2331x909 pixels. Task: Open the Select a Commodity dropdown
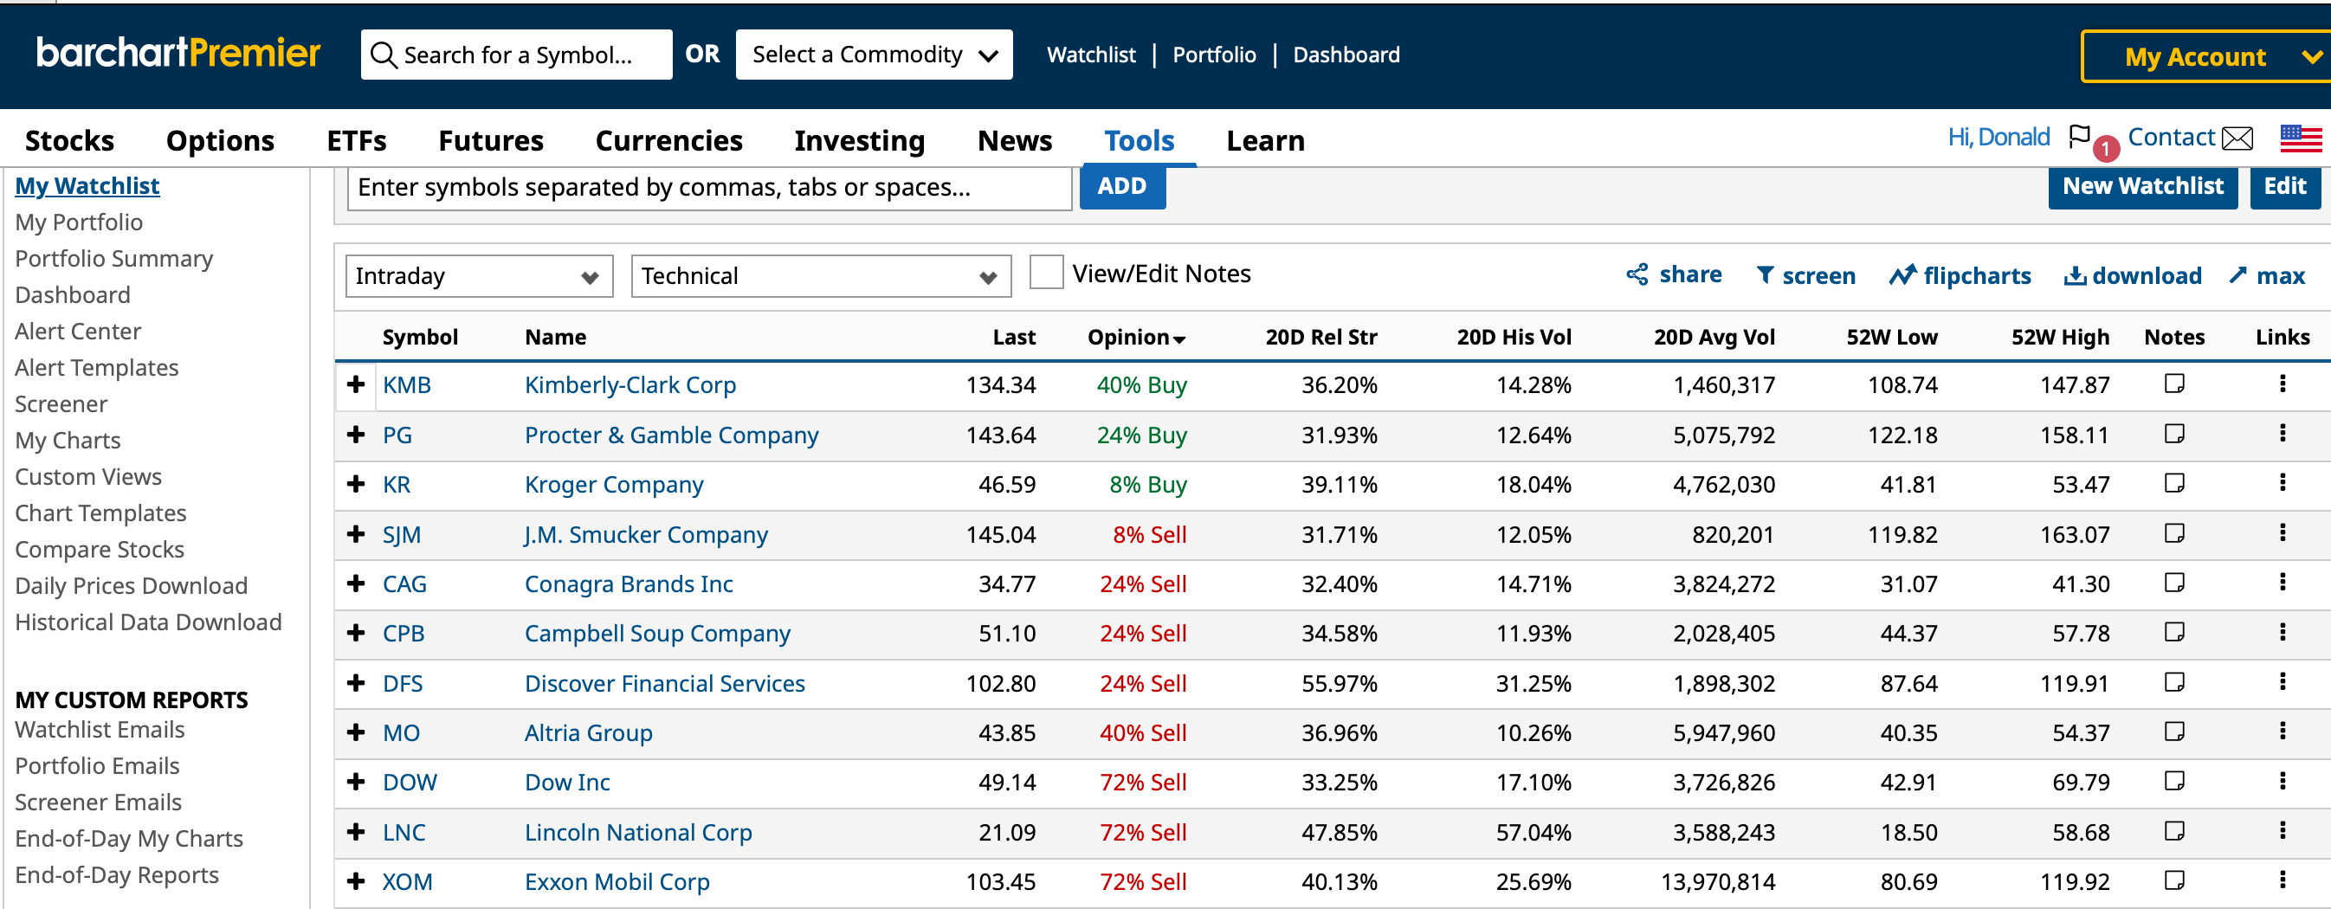point(873,55)
